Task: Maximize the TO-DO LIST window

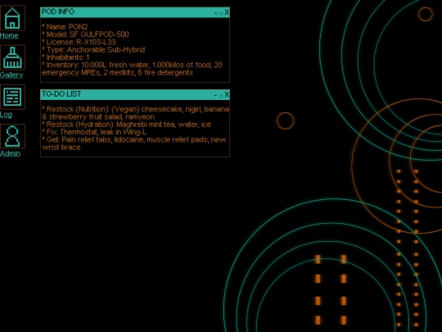Action: 221,95
